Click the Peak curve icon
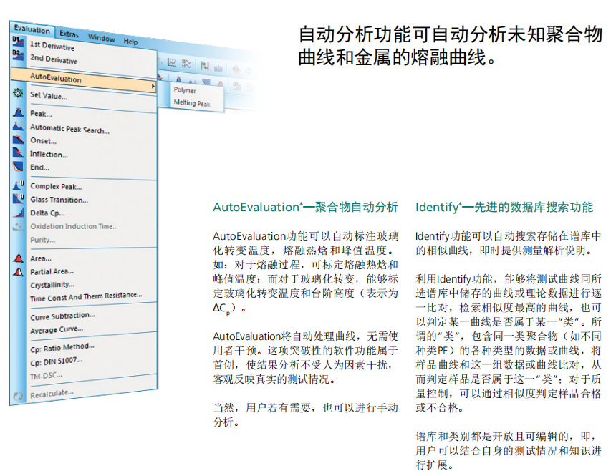The width and height of the screenshot is (616, 476). [x=18, y=112]
